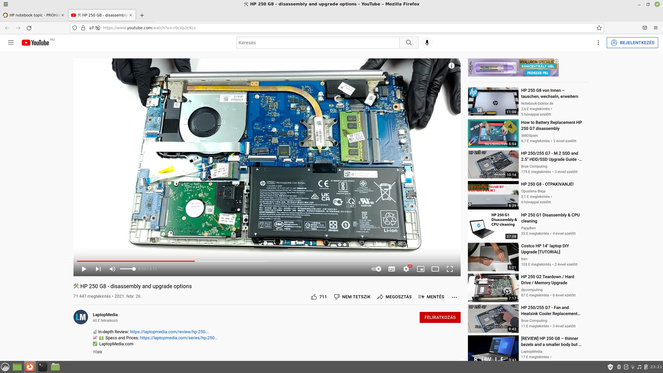The width and height of the screenshot is (663, 373).
Task: Go to YouTube home via logo
Action: point(36,43)
